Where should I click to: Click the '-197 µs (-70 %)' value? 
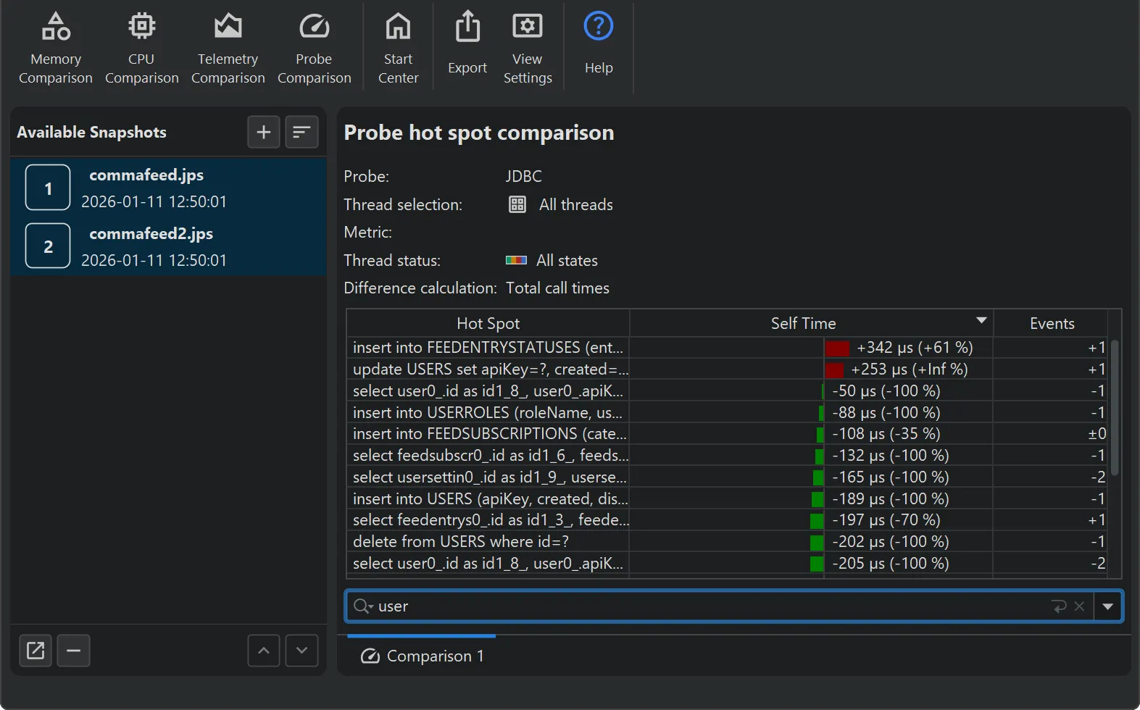[886, 520]
